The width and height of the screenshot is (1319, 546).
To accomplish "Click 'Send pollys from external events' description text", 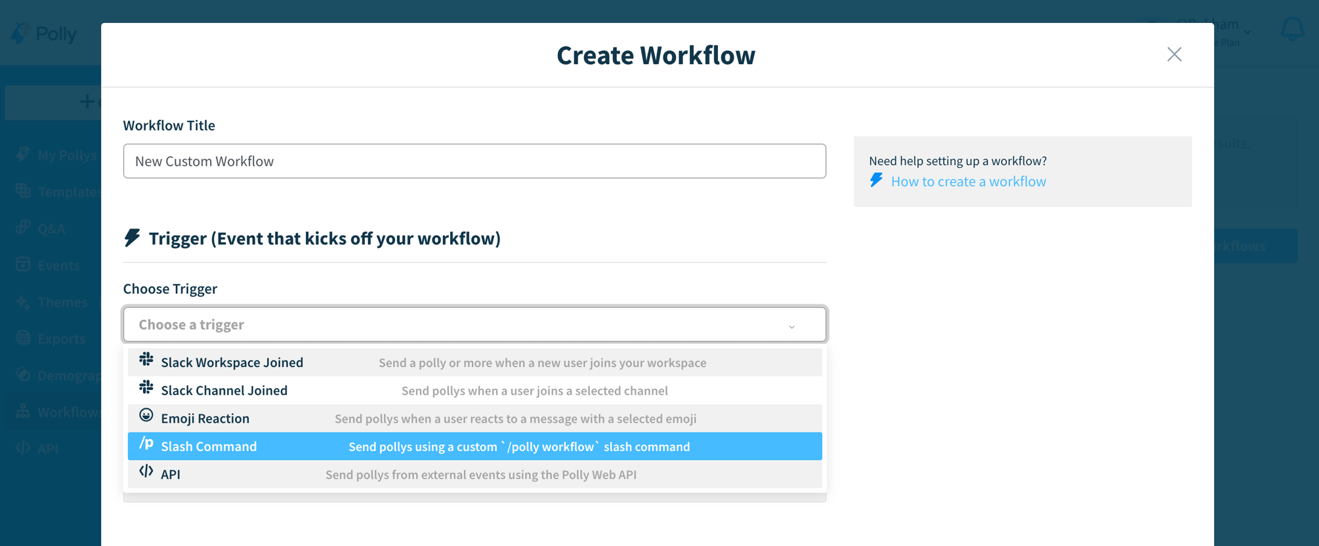I will [x=481, y=475].
